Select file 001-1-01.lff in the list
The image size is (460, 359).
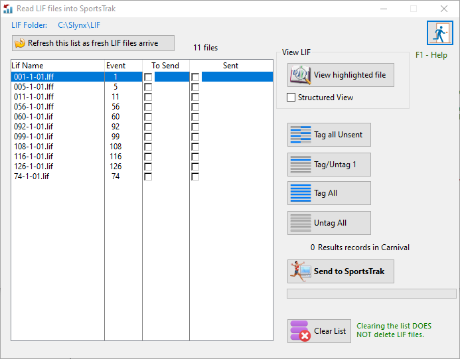[34, 77]
